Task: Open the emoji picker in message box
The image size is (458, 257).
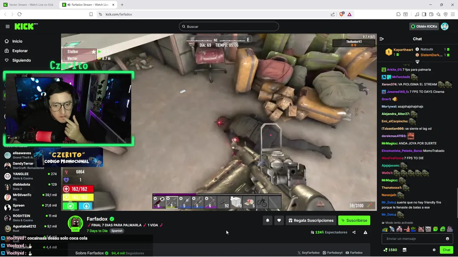Action: coord(447,239)
